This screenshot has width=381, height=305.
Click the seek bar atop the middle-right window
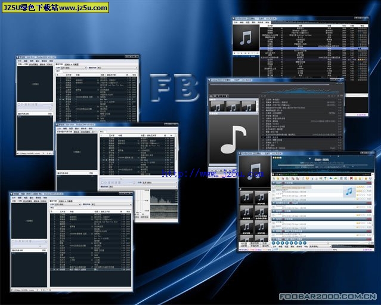click(x=270, y=85)
